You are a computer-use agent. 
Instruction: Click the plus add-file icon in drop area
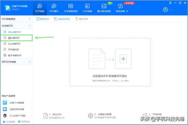123,59
